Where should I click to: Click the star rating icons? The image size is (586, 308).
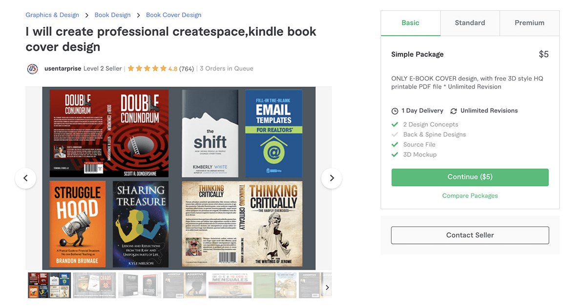(146, 69)
